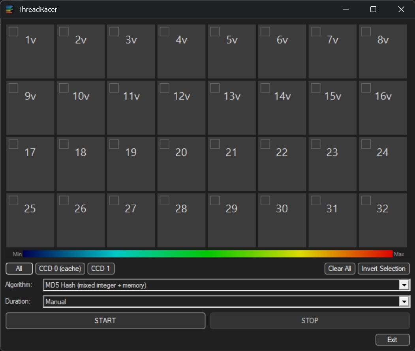Minimize the ThreadRacer window
415x351 pixels.
pos(346,9)
